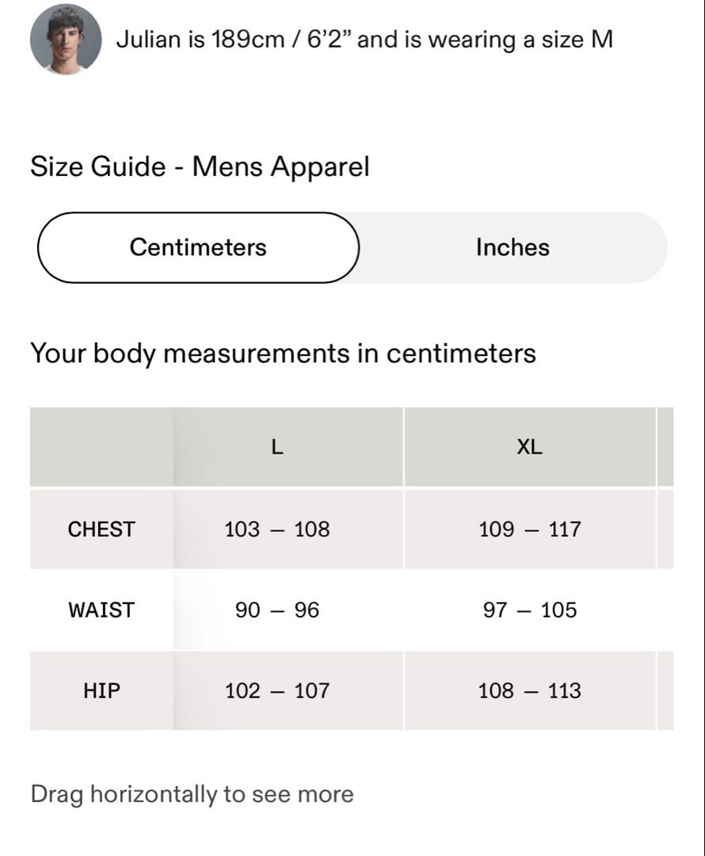The width and height of the screenshot is (705, 856).
Task: Click the L waist value 90 – 96
Action: [x=276, y=610]
